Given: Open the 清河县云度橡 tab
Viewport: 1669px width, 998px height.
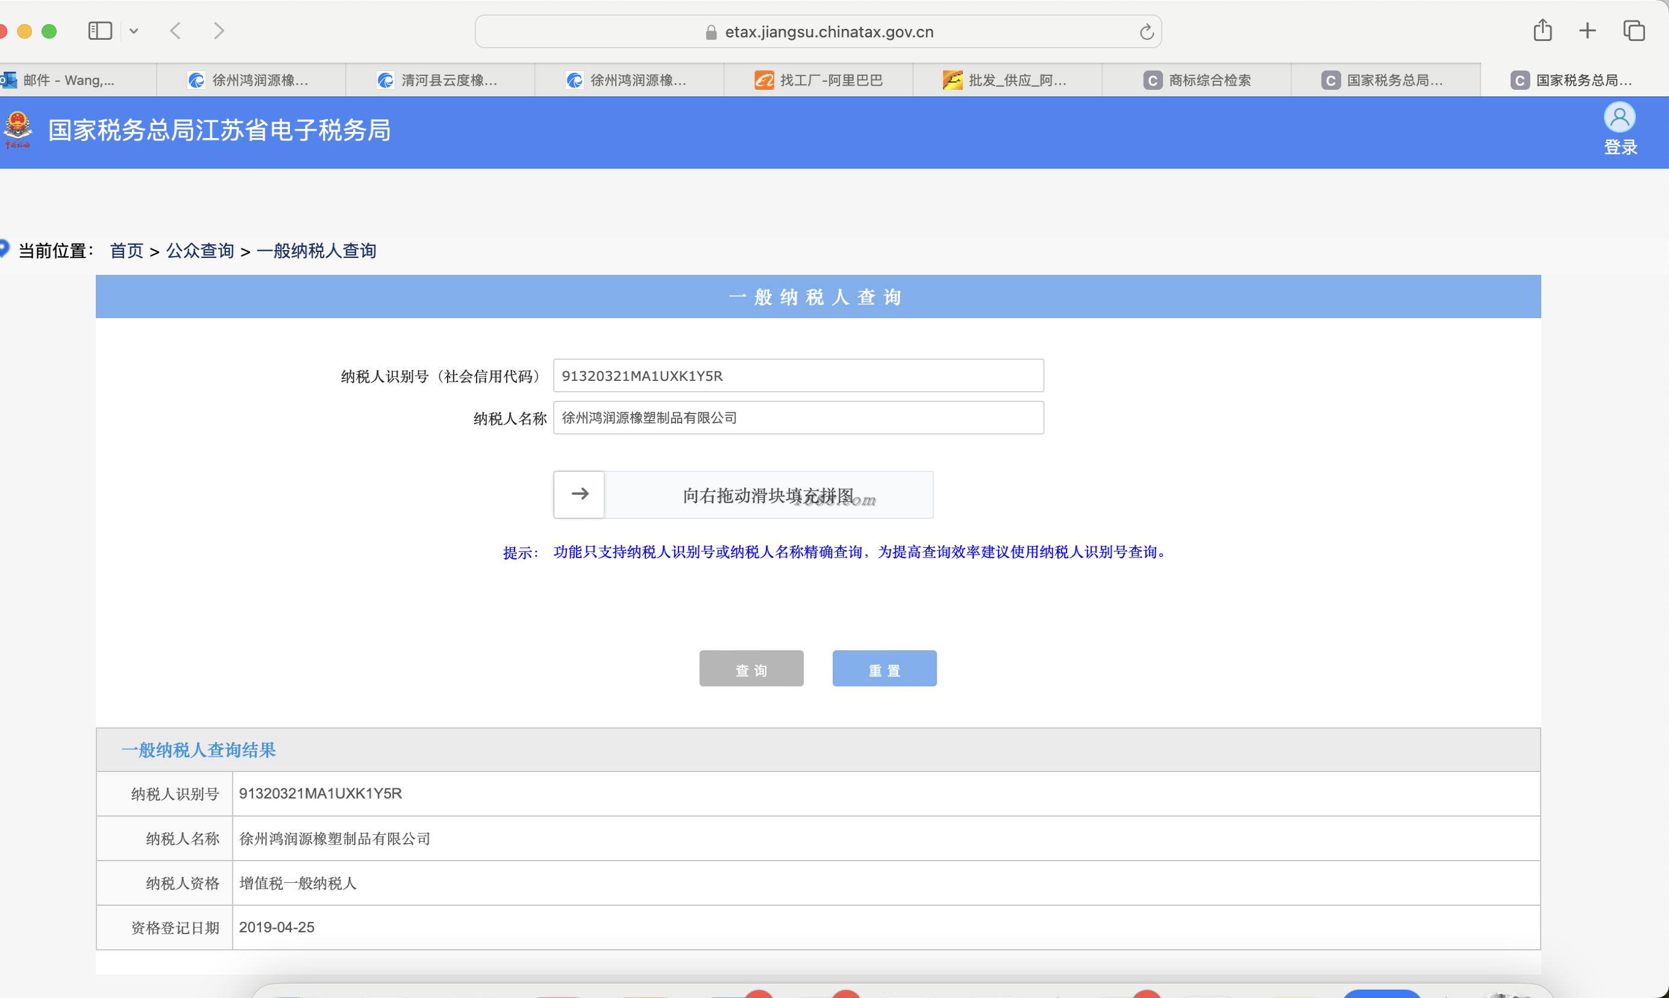Looking at the screenshot, I should tap(440, 81).
